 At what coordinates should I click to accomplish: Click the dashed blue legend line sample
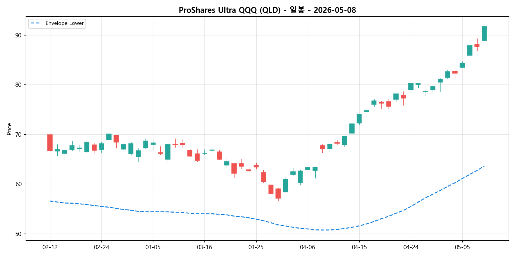click(x=37, y=23)
